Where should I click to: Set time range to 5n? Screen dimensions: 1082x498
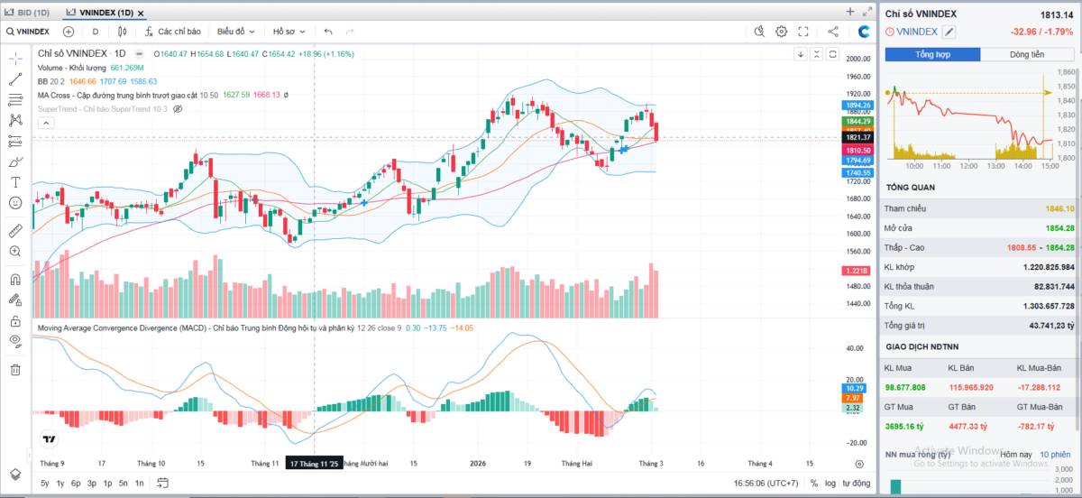click(x=124, y=483)
